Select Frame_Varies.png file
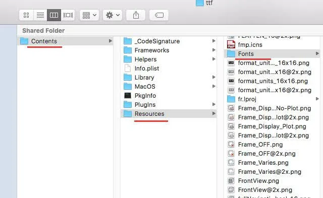The height and width of the screenshot is (198, 323). click(x=272, y=162)
